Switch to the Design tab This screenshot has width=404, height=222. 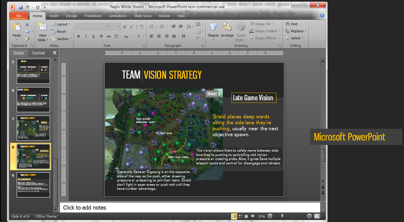point(72,16)
